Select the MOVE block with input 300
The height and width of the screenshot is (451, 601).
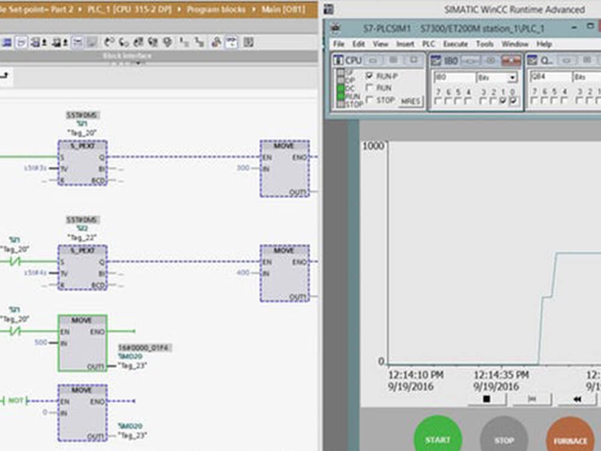point(285,169)
